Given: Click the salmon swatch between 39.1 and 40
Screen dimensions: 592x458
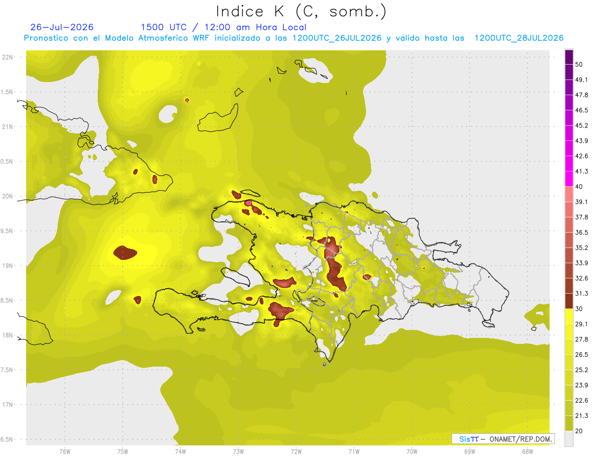Looking at the screenshot, I should (569, 194).
